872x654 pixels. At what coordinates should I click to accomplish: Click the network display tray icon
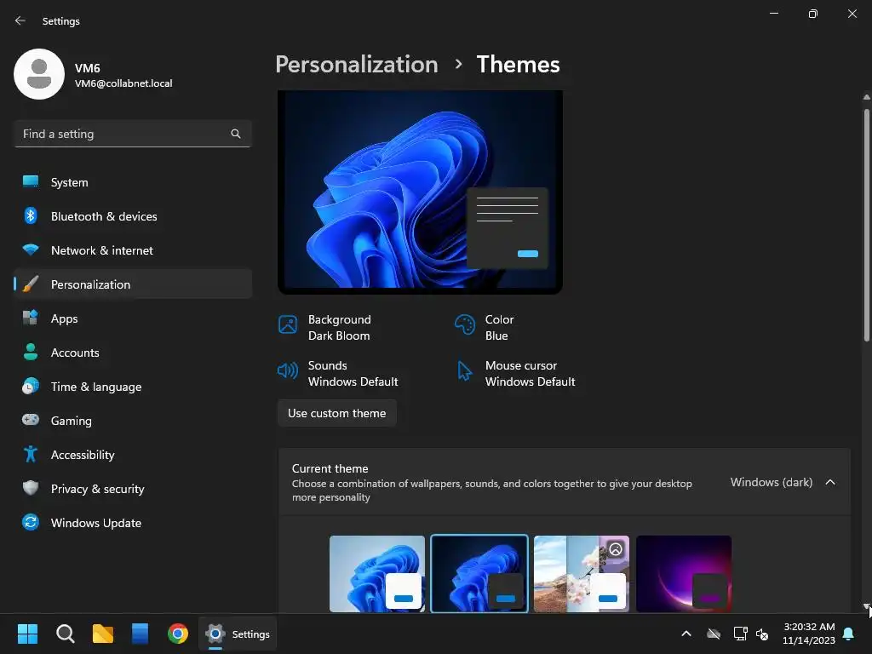tap(740, 634)
